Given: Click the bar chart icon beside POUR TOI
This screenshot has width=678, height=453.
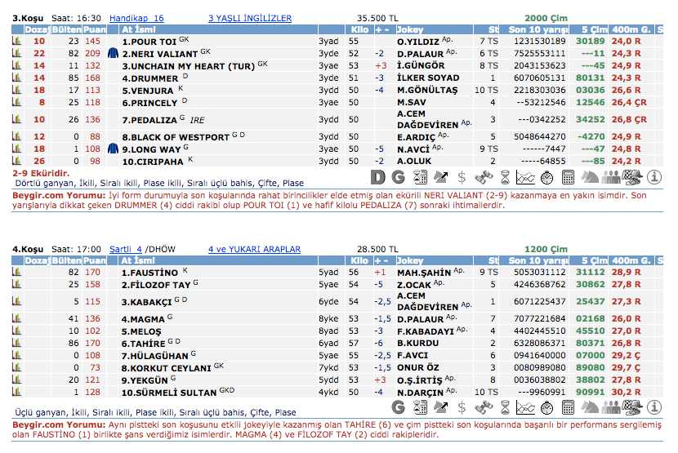Looking at the screenshot, I should [16, 40].
